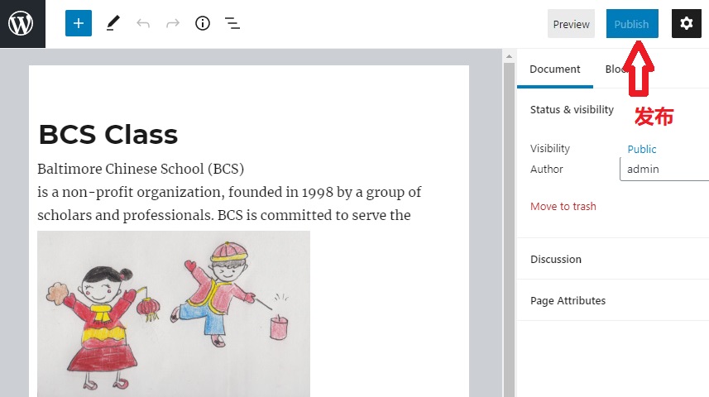709x397 pixels.
Task: Click the Undo arrow
Action: [x=143, y=24]
